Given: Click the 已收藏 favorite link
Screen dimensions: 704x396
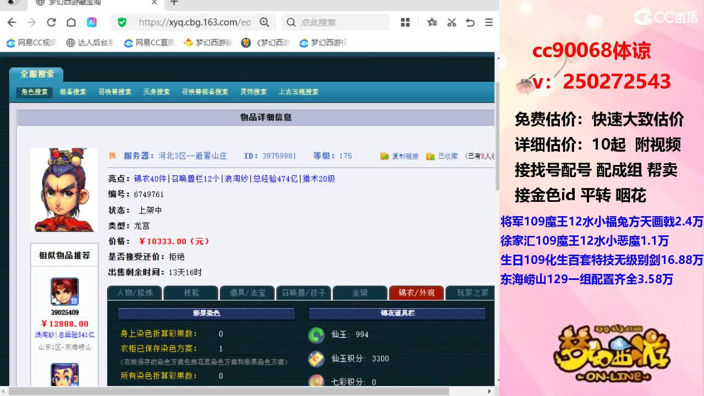Looking at the screenshot, I should point(447,156).
